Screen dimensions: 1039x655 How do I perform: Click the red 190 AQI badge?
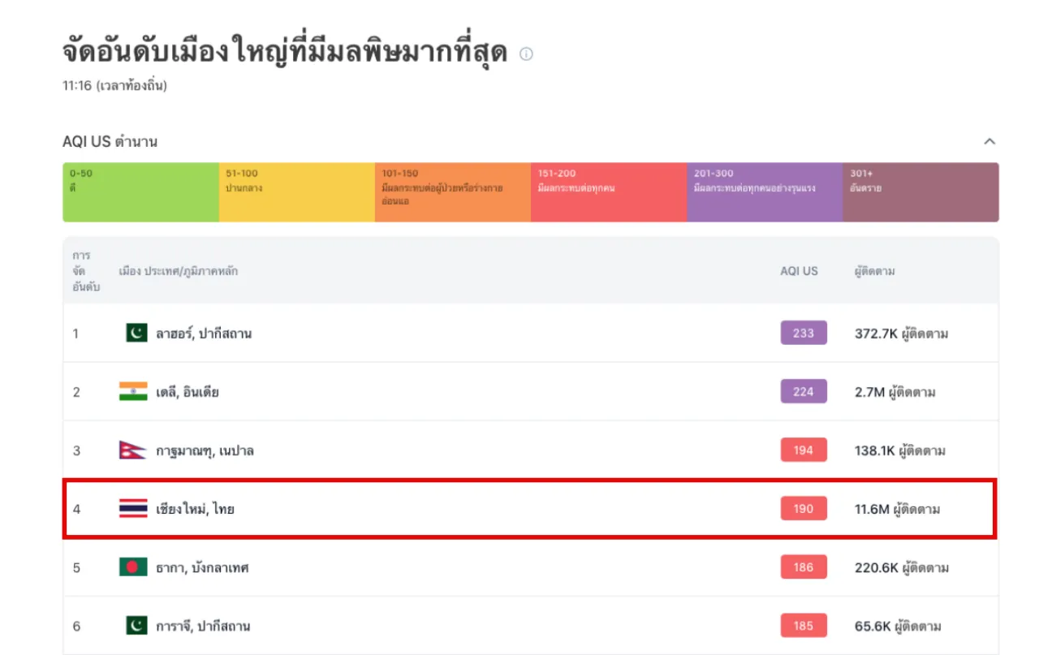coord(803,509)
